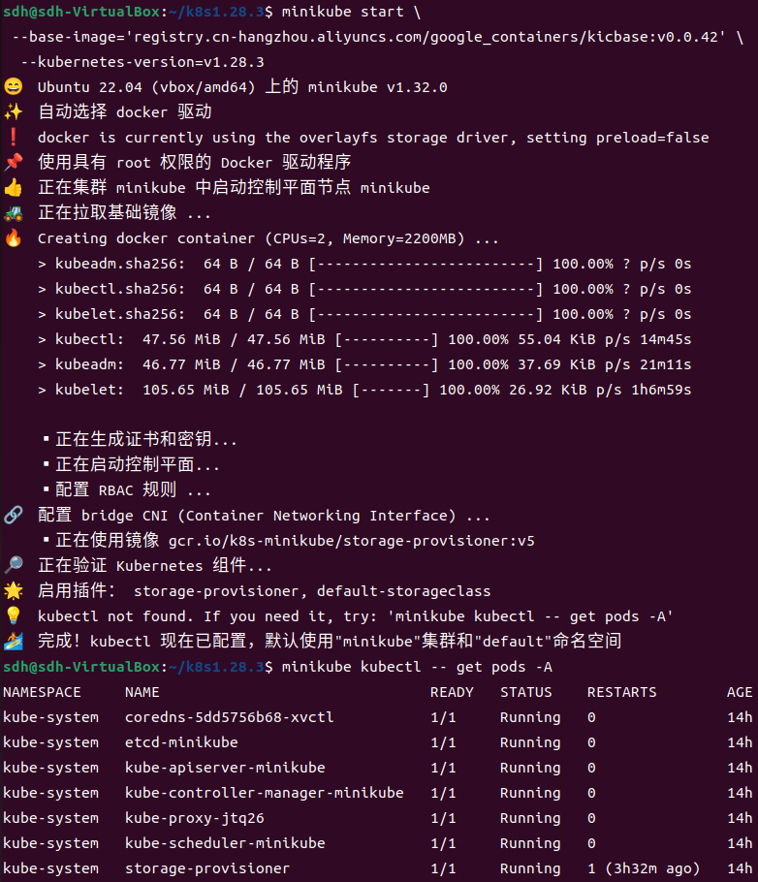Click Running status of etcd-minikube row
Screen dimensions: 758x882
(530, 743)
